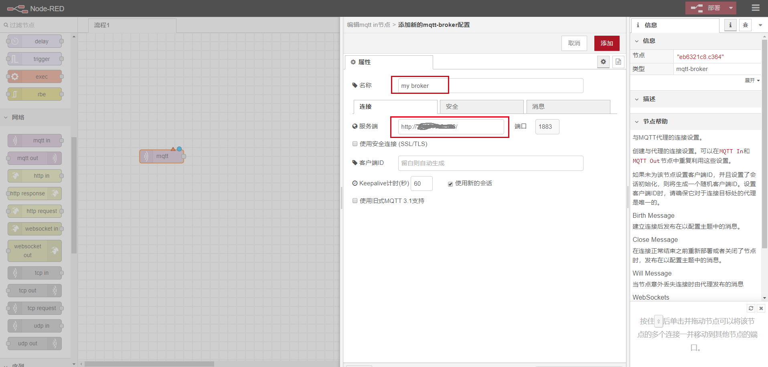Switch to the 连接 tab
Viewport: 768px width, 367px height.
tap(395, 107)
